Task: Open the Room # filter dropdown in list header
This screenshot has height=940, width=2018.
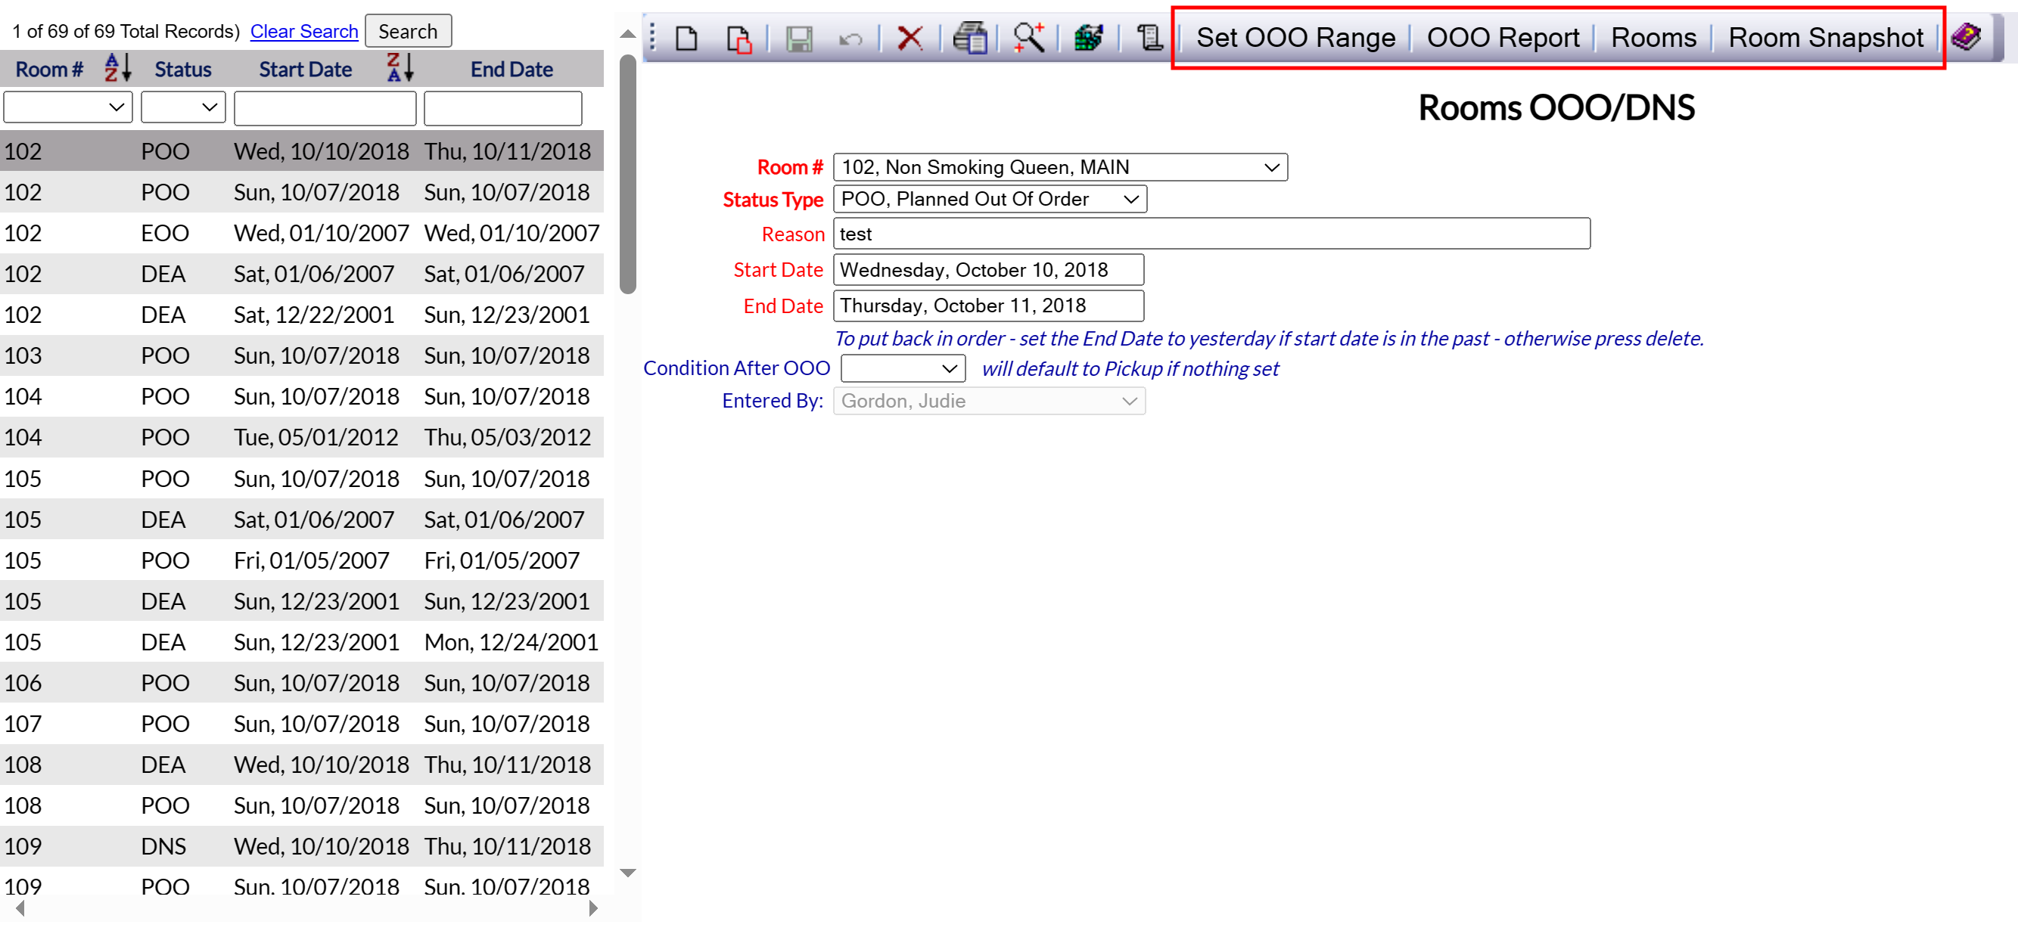Action: click(68, 107)
